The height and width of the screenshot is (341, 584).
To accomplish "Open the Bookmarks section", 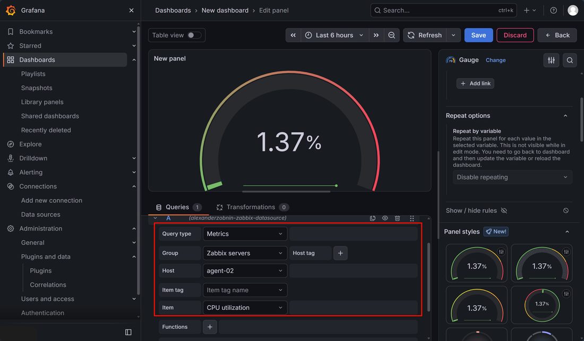I will [36, 32].
